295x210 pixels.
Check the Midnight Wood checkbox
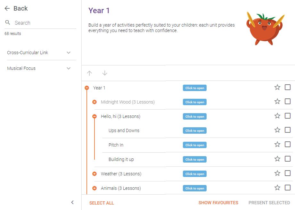(288, 101)
